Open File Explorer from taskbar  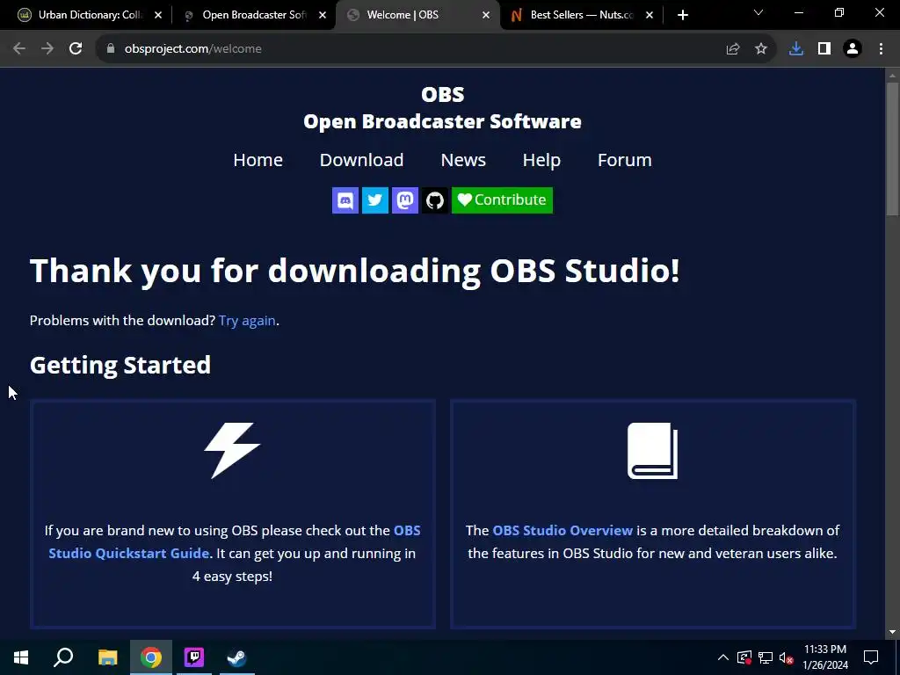click(x=107, y=657)
